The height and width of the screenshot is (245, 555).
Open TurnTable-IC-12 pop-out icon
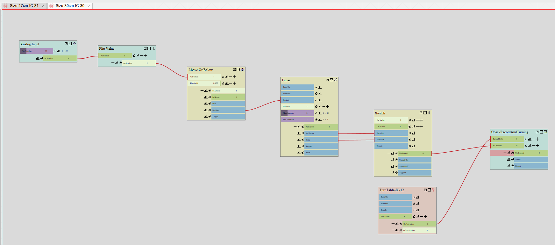pyautogui.click(x=425, y=190)
